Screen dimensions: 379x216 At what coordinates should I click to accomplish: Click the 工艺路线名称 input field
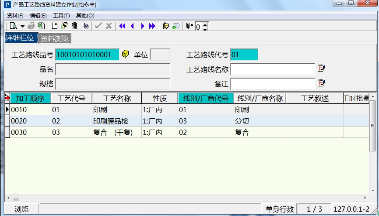pos(273,69)
